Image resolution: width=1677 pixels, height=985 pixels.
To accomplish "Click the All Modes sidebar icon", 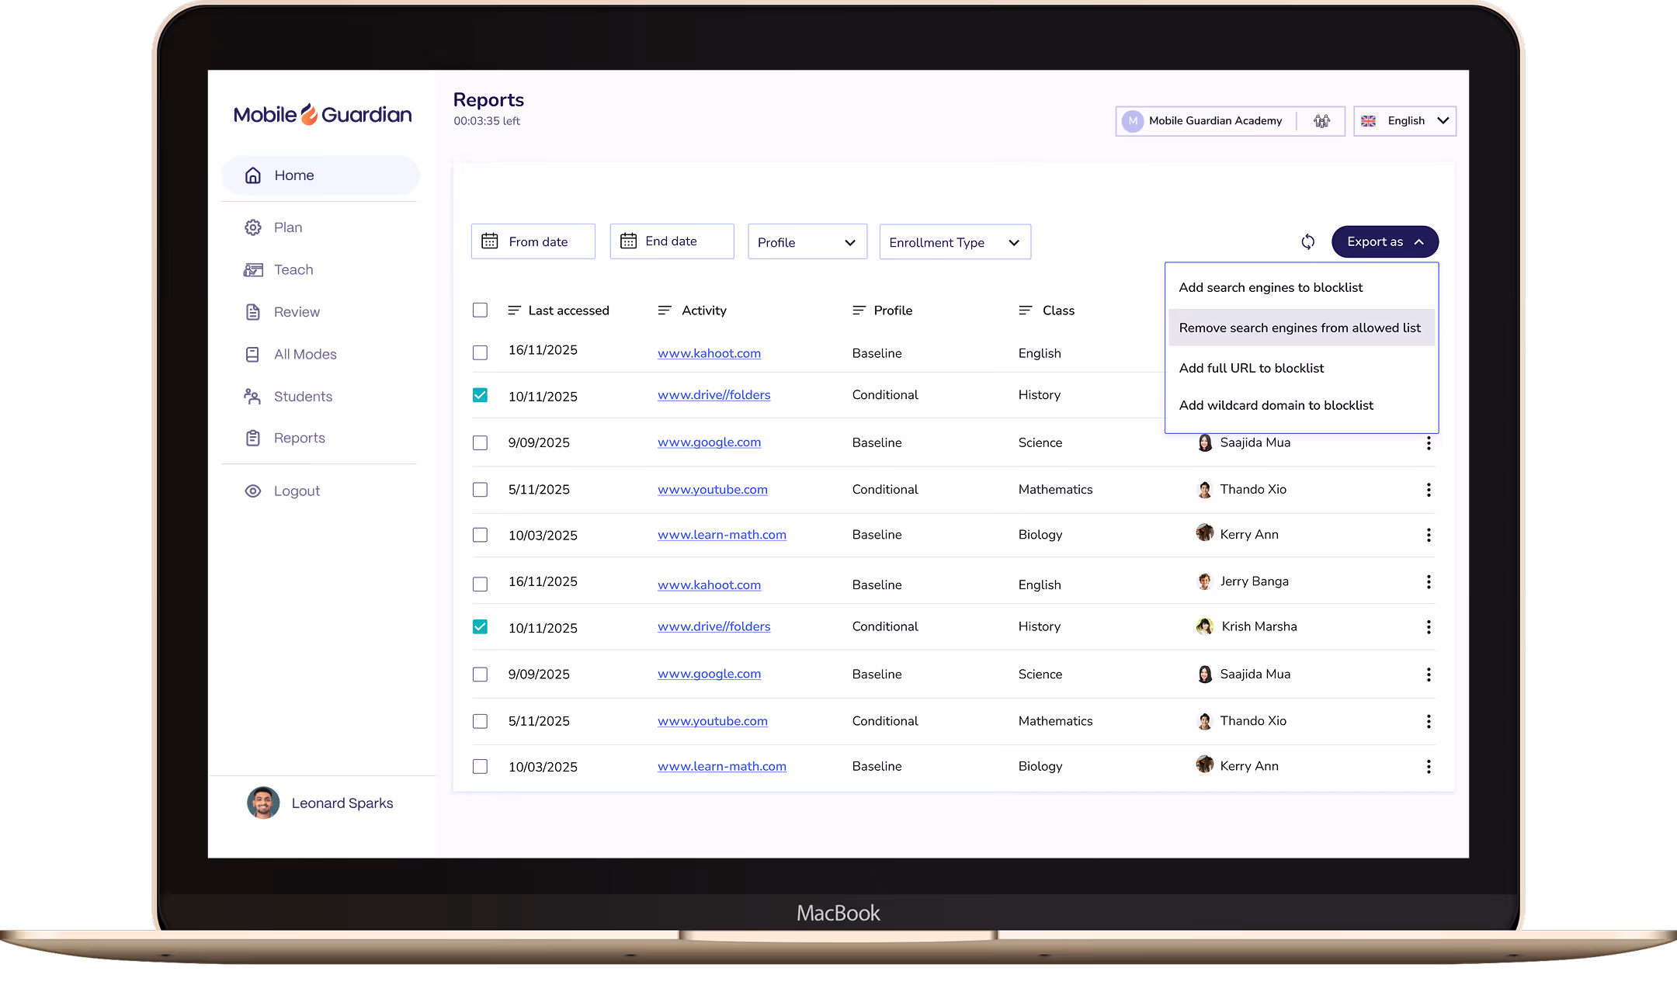I will tap(252, 355).
